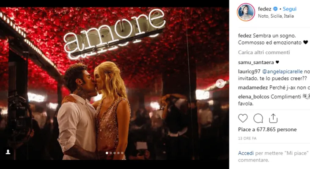Open samu_santaera commenter profile
The height and width of the screenshot is (169, 310).
coord(256,63)
